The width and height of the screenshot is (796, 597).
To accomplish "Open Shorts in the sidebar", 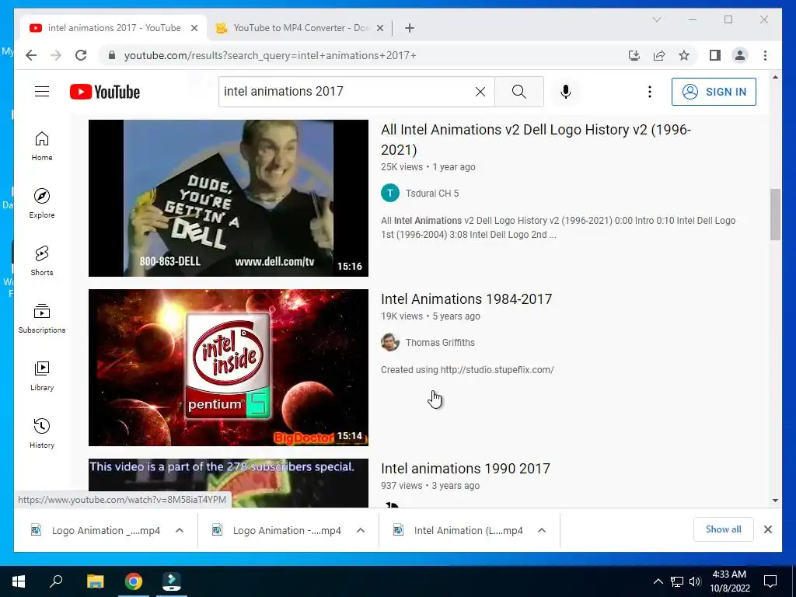I will [x=42, y=261].
